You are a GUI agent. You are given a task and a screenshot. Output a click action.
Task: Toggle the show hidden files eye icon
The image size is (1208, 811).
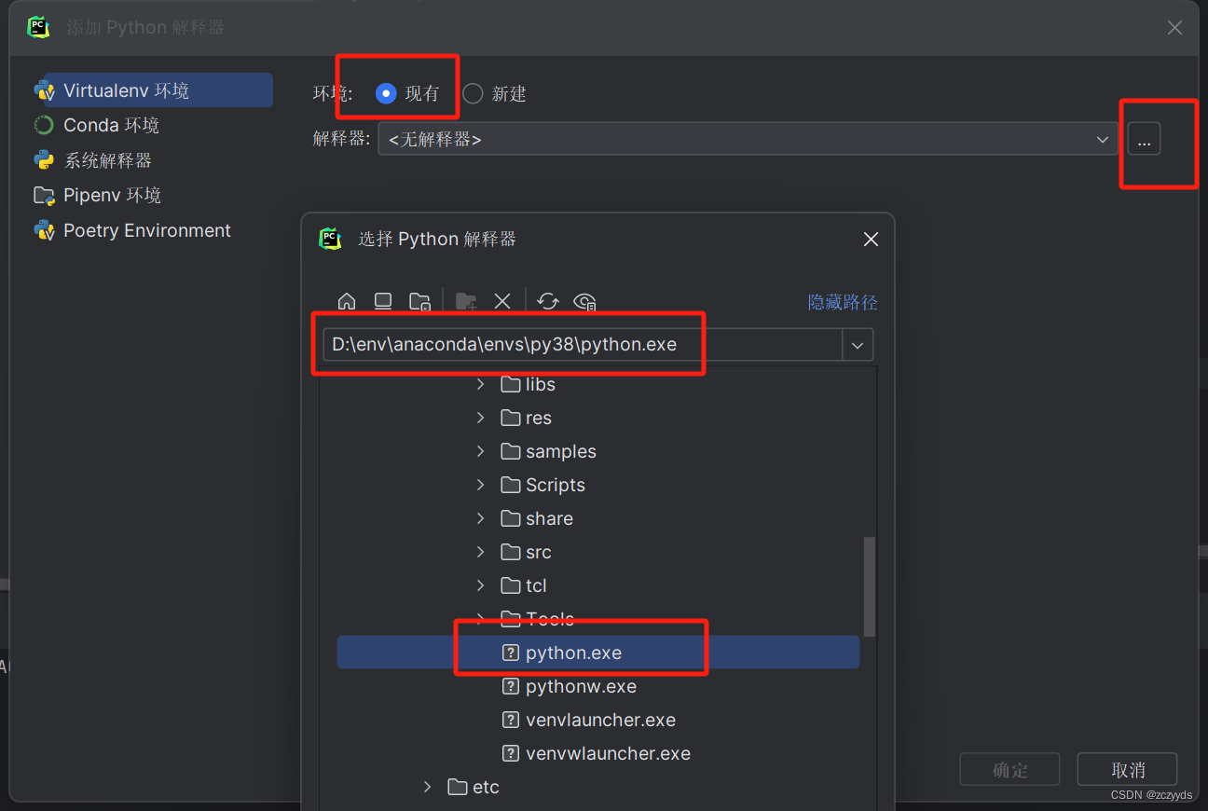584,301
